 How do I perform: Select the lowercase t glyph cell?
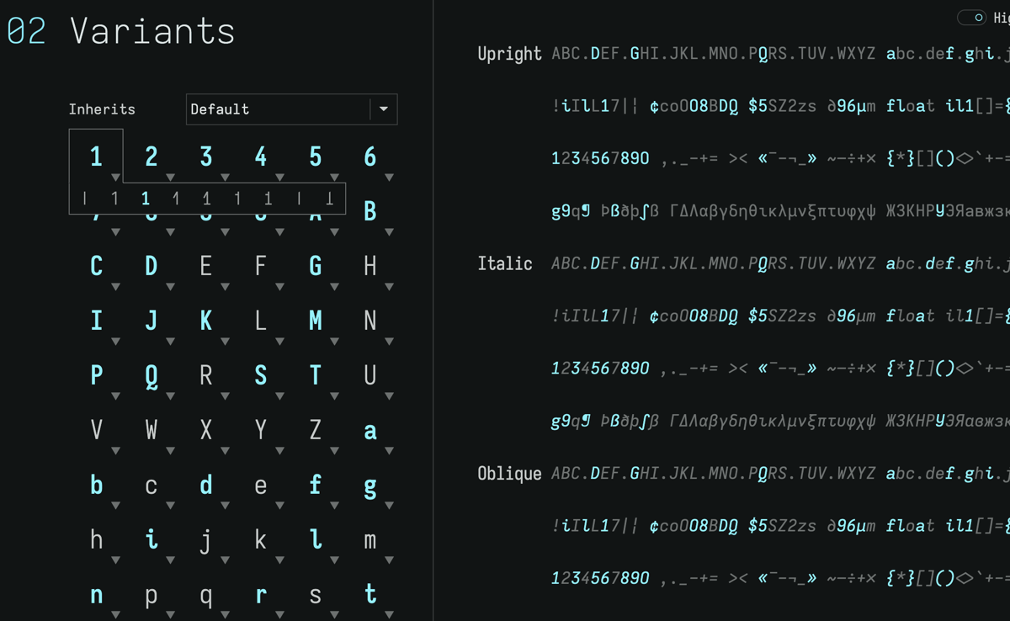tap(369, 595)
